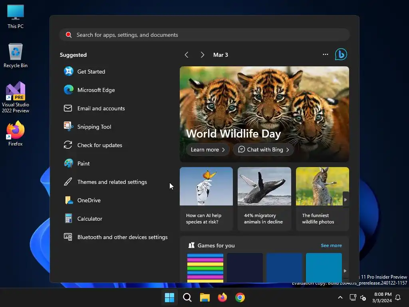The width and height of the screenshot is (409, 307).
Task: Click taskbar Search magnifier icon
Action: point(187,297)
